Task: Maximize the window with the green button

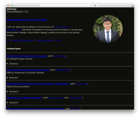Action: pyautogui.click(x=12, y=5)
